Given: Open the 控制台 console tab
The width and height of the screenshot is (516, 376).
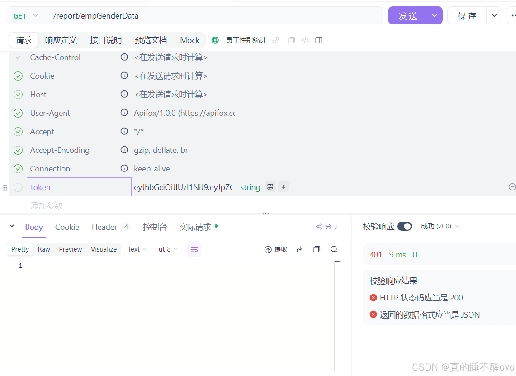Looking at the screenshot, I should click(x=155, y=227).
